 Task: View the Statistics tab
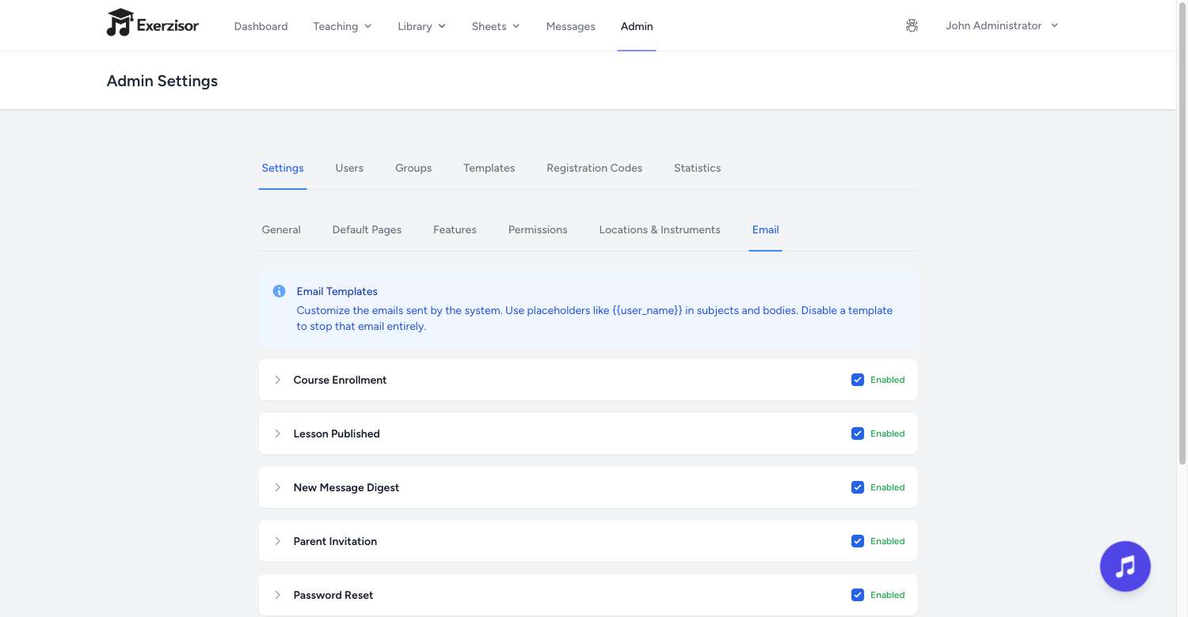pos(697,168)
